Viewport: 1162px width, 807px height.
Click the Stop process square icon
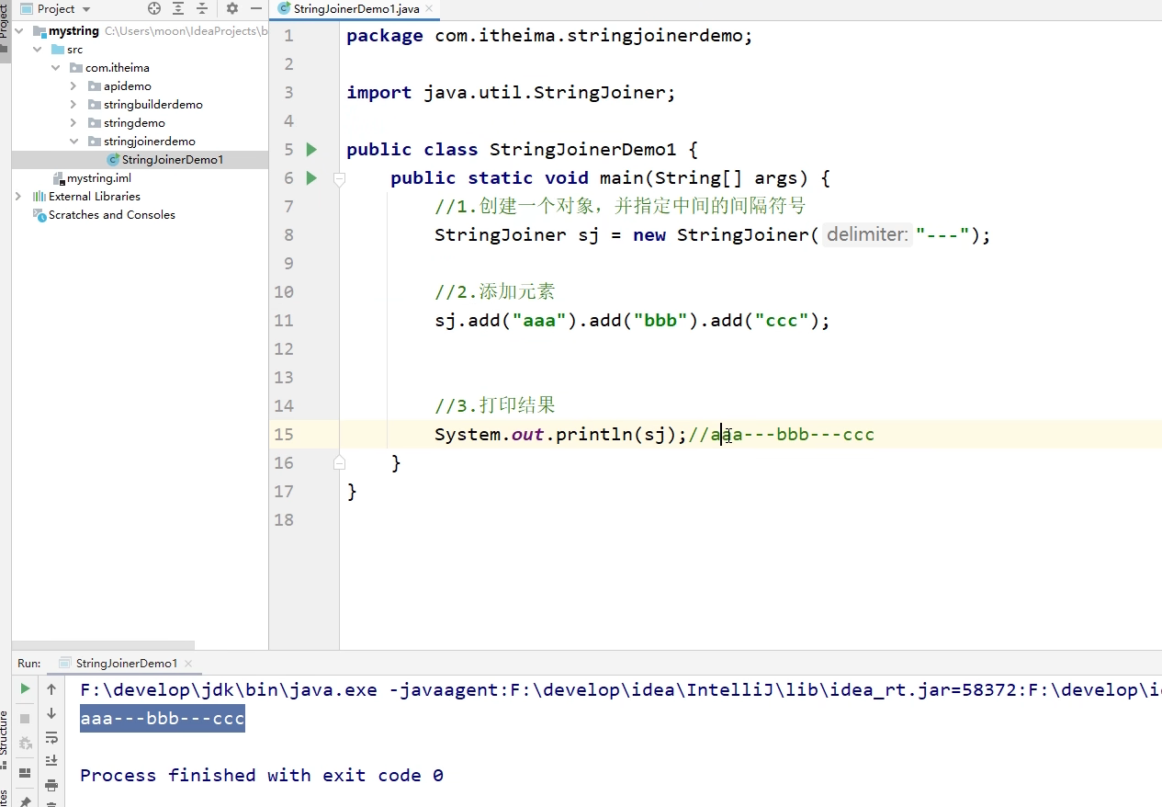tap(26, 718)
